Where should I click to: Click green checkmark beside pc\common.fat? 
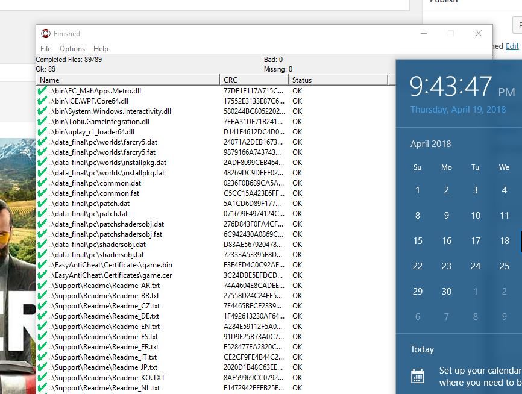click(42, 193)
